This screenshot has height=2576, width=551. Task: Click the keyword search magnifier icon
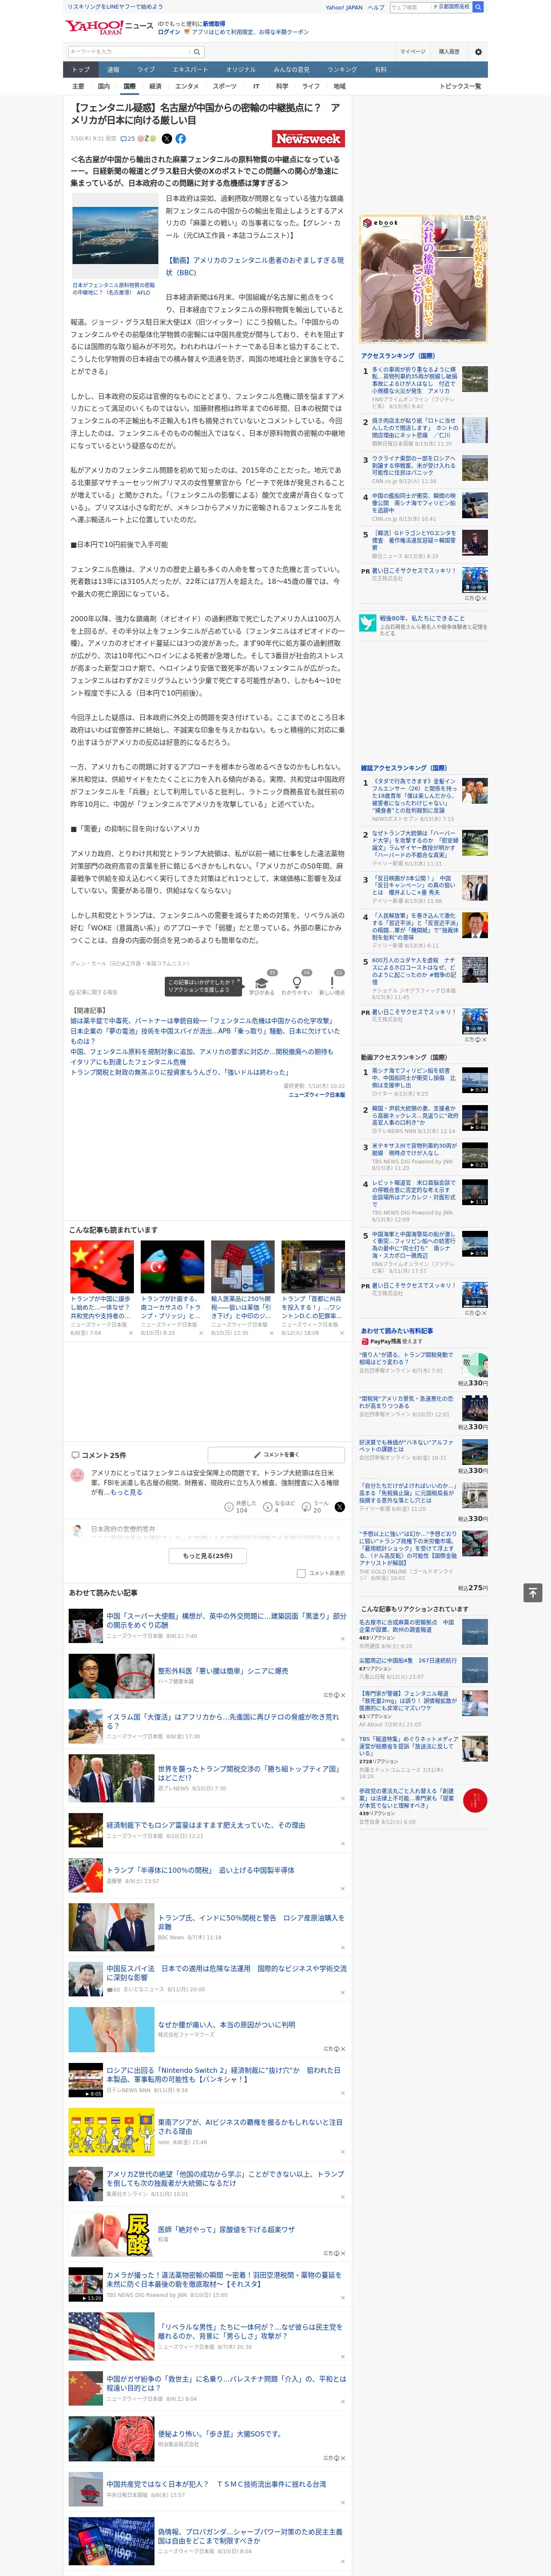click(x=196, y=51)
